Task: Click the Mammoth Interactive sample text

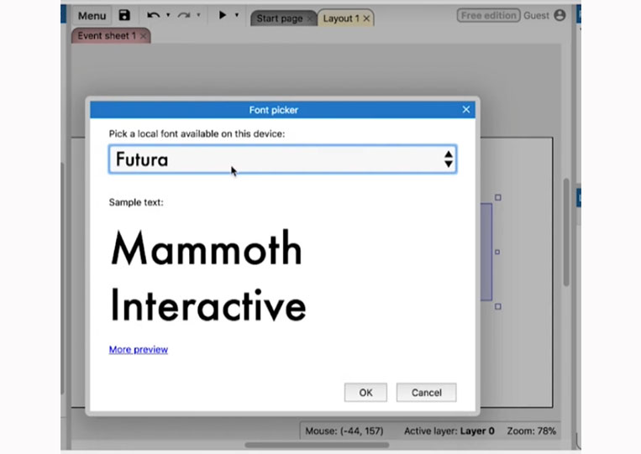Action: 208,276
